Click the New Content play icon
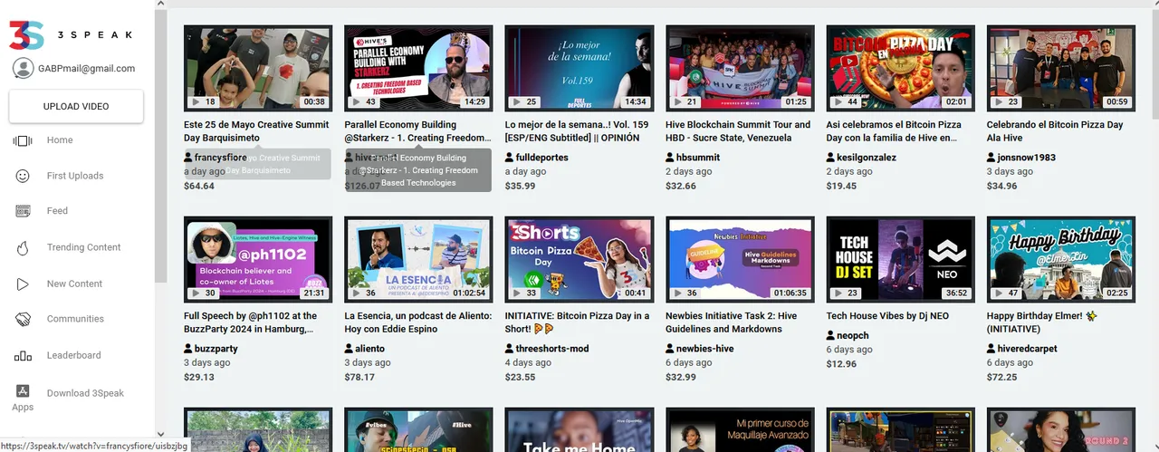This screenshot has height=452, width=1159. pyautogui.click(x=23, y=284)
